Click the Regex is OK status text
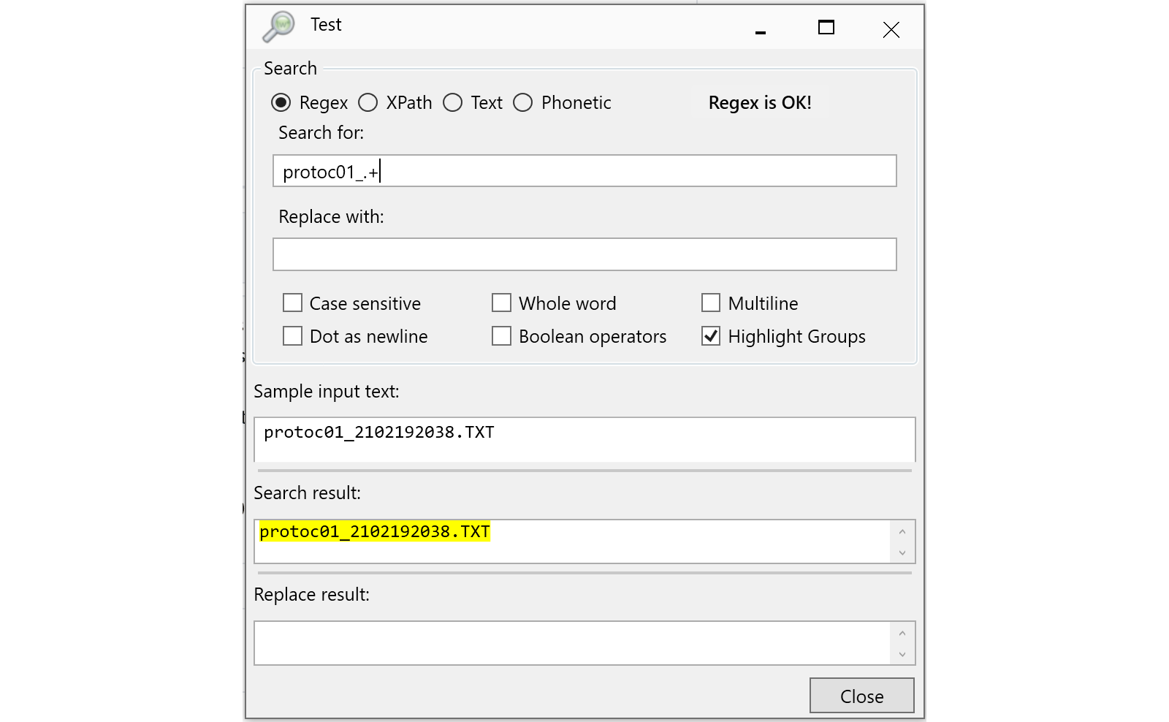The width and height of the screenshot is (1169, 722). coord(760,103)
